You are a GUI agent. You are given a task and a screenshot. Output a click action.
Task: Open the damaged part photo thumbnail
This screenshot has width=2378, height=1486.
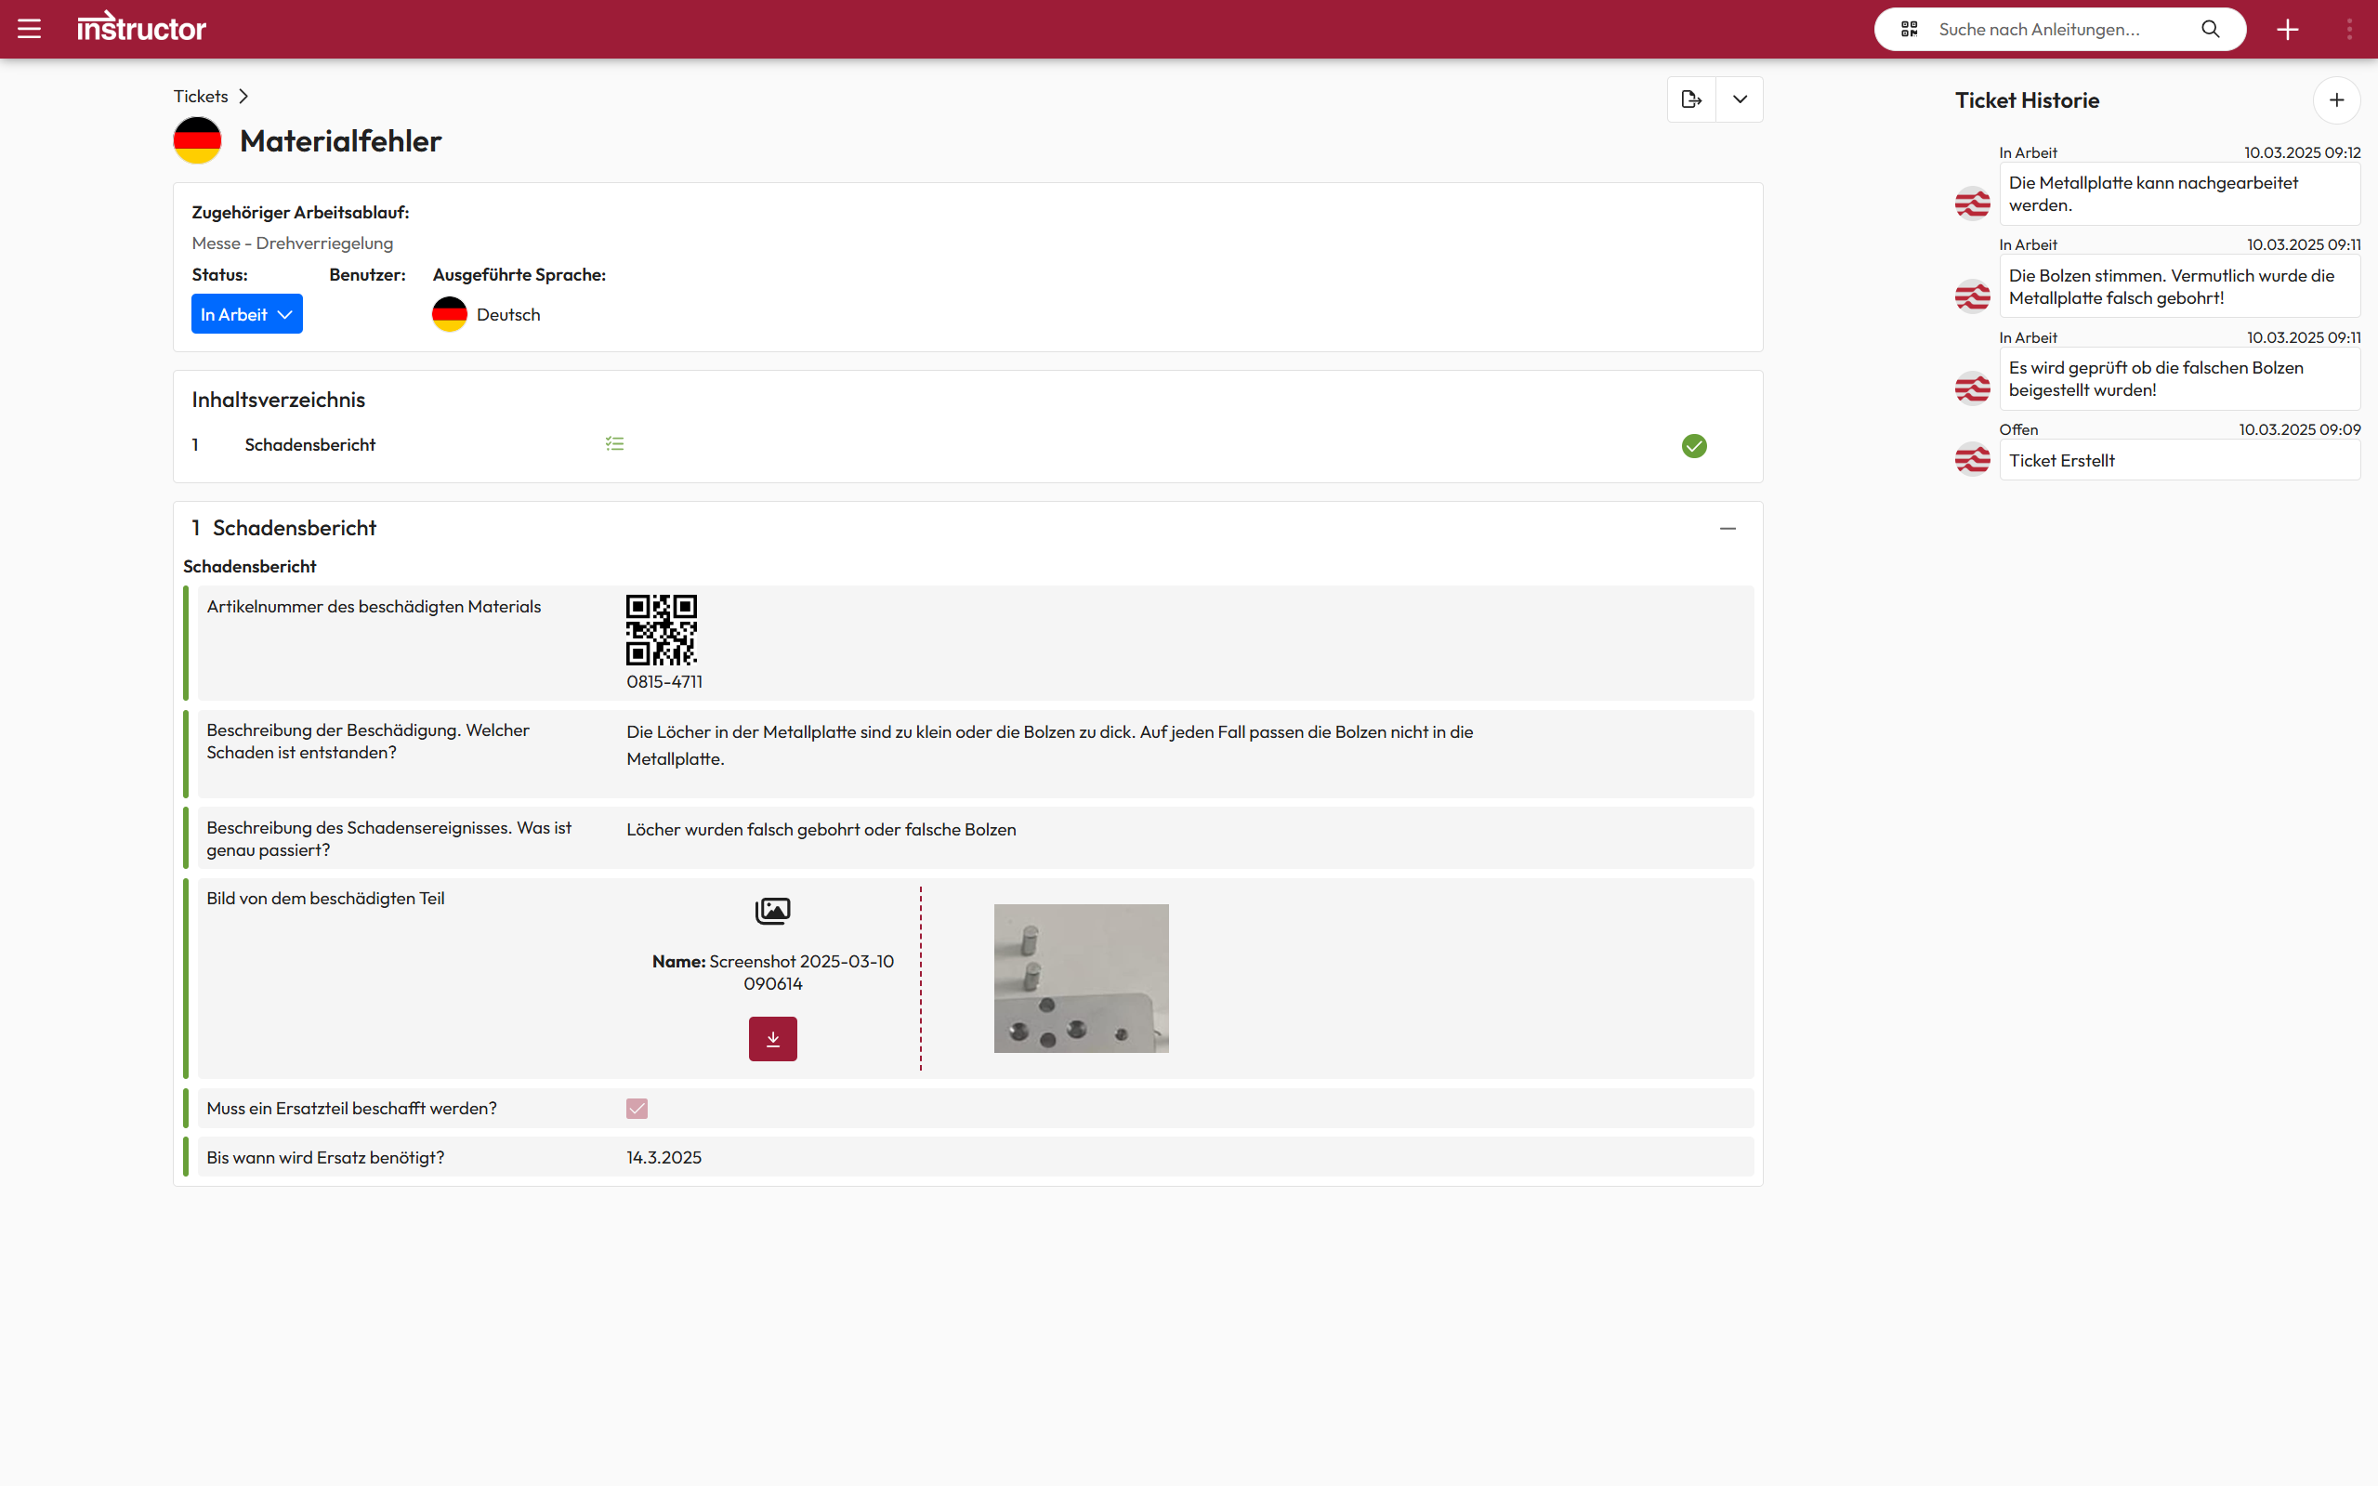(1081, 978)
